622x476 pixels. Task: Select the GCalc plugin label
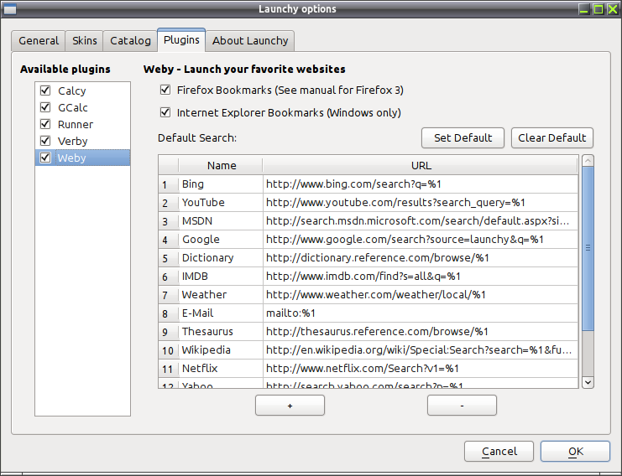click(72, 108)
